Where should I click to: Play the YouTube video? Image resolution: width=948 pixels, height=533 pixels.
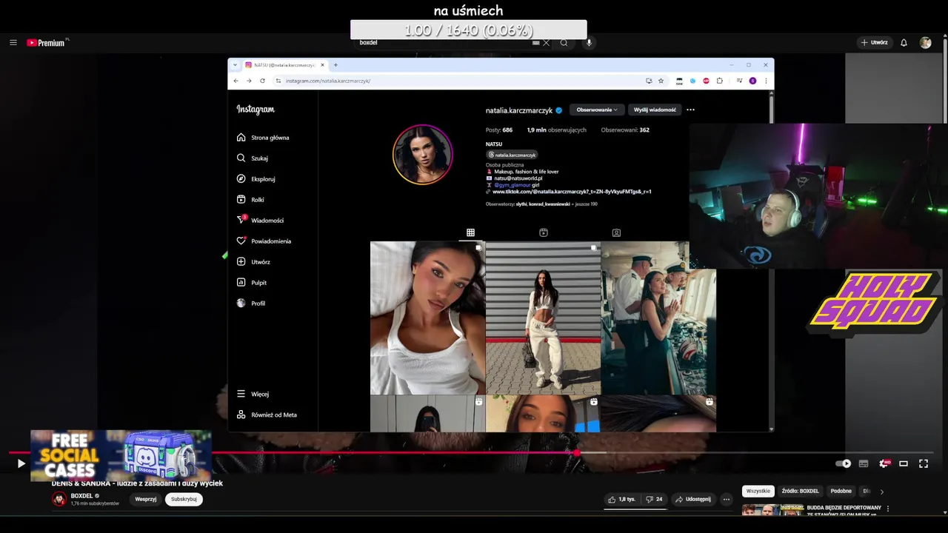[21, 463]
